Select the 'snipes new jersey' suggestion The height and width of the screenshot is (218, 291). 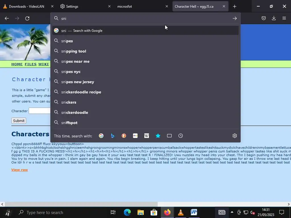coord(145,82)
